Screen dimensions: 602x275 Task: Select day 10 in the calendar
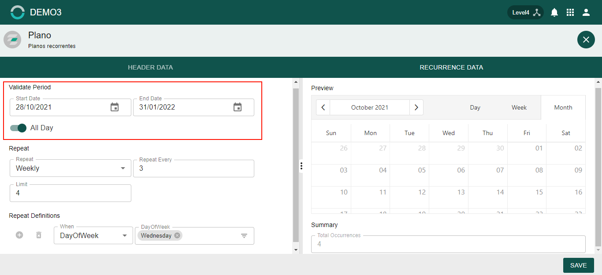click(x=331, y=197)
